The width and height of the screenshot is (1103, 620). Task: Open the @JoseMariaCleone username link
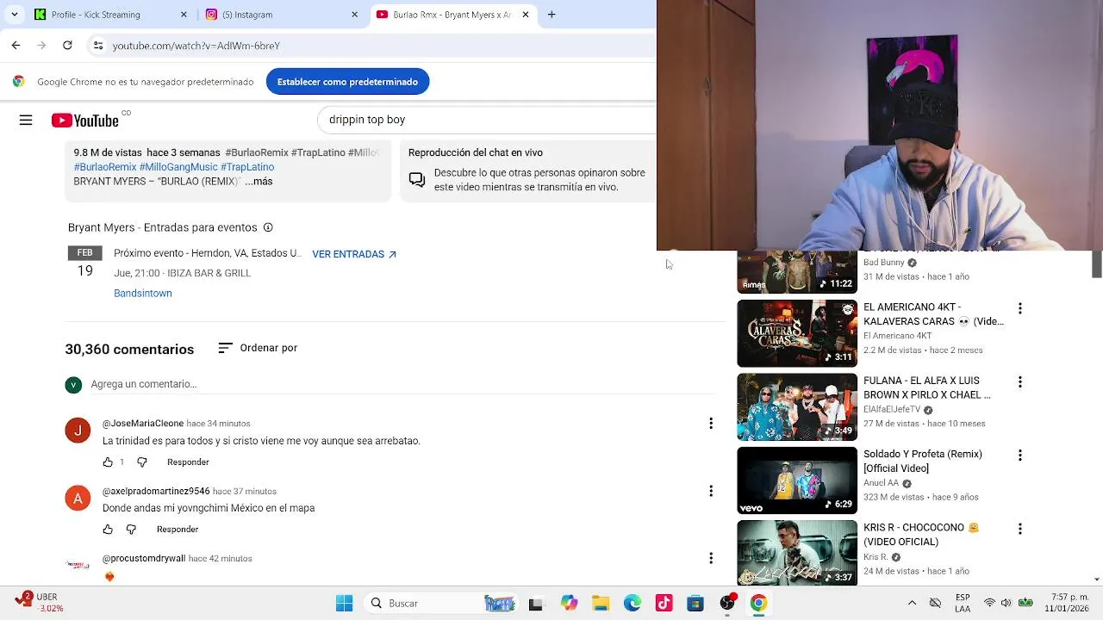[x=143, y=424]
